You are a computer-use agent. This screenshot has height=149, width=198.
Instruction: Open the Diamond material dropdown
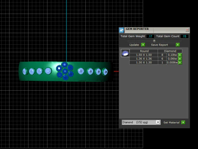click(158, 122)
